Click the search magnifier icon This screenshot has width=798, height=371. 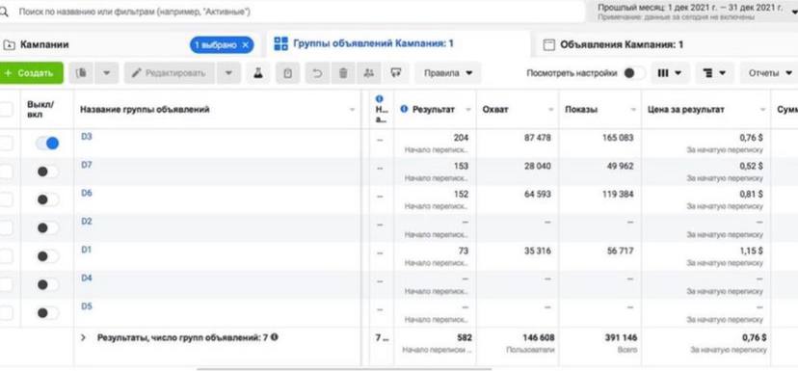click(4, 12)
